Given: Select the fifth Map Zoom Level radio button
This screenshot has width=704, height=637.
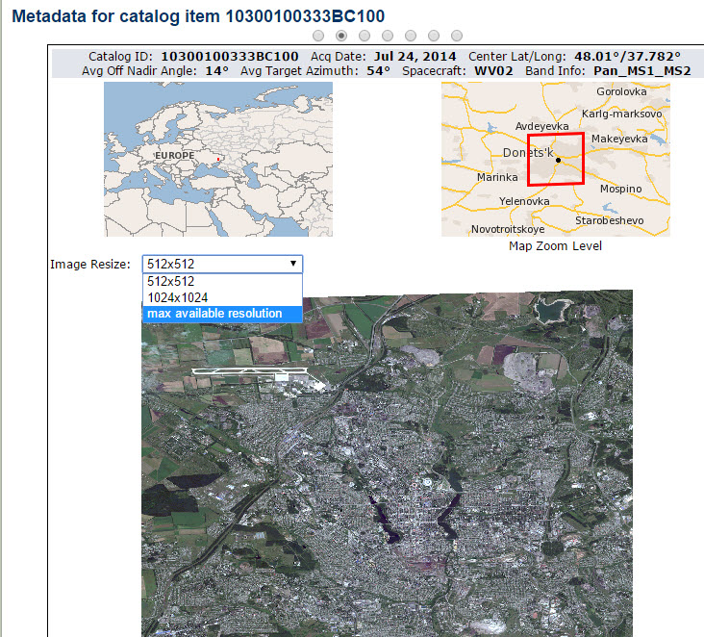Looking at the screenshot, I should click(411, 36).
